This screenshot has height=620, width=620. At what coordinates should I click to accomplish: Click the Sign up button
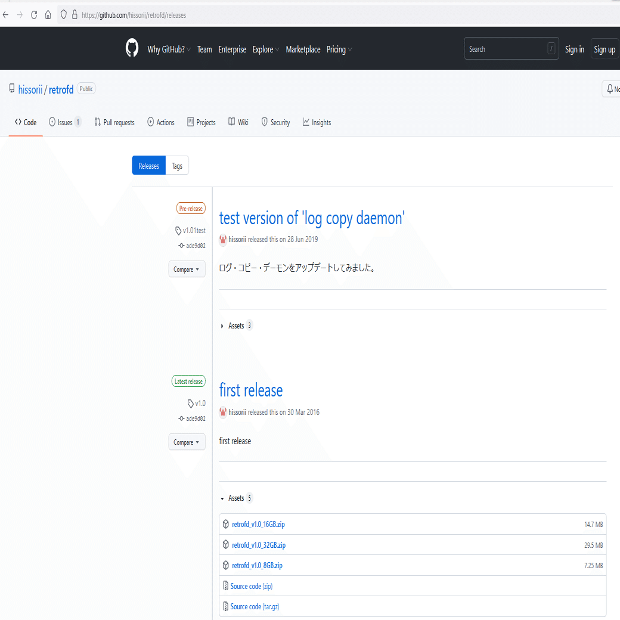click(x=604, y=49)
